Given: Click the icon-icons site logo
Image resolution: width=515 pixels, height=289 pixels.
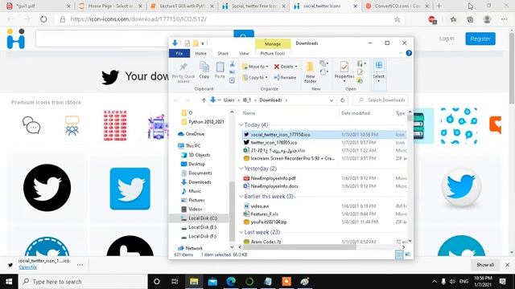Looking at the screenshot, I should pyautogui.click(x=16, y=39).
